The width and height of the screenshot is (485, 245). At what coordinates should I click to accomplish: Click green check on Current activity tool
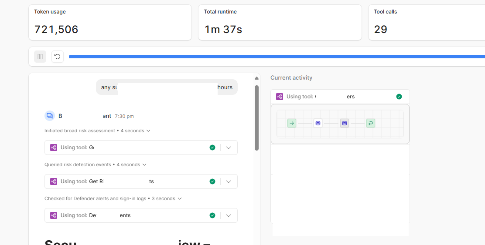[x=399, y=97]
